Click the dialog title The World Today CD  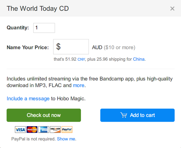point(38,9)
